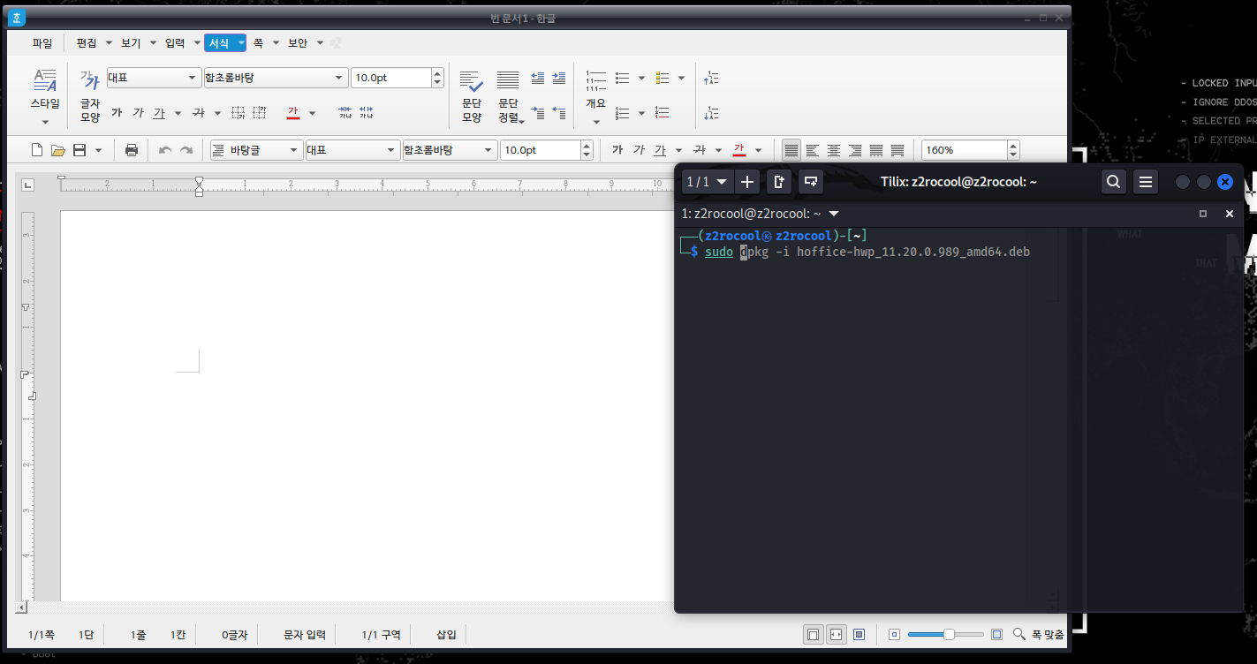Open the 편집 menu
The image size is (1257, 664).
[x=87, y=42]
